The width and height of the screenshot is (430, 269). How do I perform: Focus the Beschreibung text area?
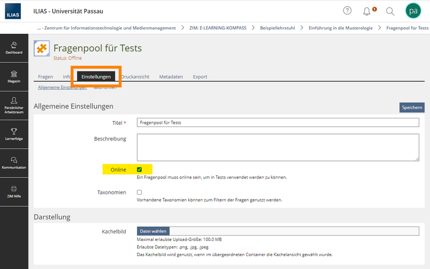278,147
